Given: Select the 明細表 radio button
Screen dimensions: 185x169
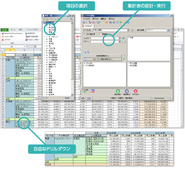Looking at the screenshot, I should pos(100,34).
